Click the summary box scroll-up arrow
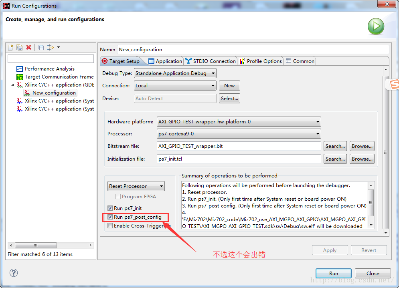The height and width of the screenshot is (288, 399). 371,185
